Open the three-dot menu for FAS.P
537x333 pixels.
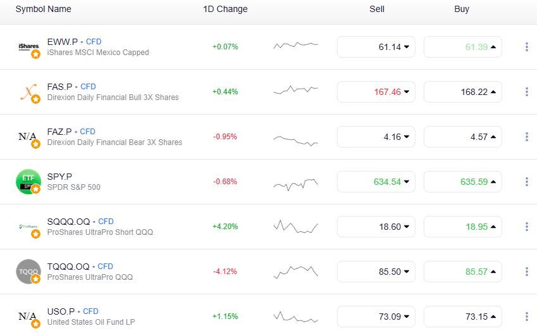coord(527,92)
